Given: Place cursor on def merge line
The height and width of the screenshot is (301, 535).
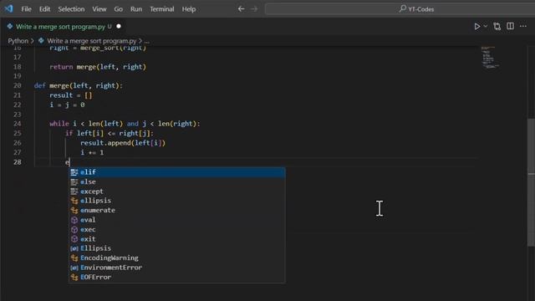Looking at the screenshot, I should click(x=78, y=85).
